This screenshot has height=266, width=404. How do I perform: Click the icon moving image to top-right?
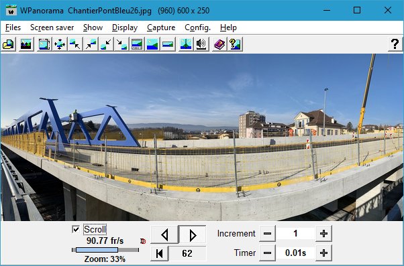[91, 44]
